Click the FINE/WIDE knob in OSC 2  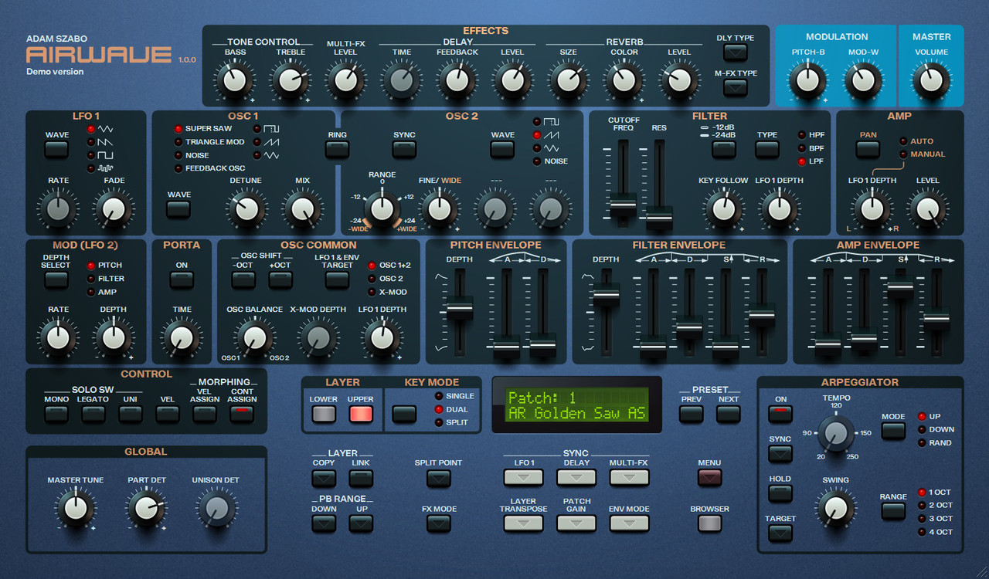coord(439,208)
